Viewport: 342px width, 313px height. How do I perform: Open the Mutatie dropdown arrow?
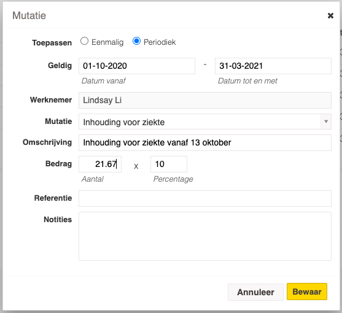(x=326, y=122)
